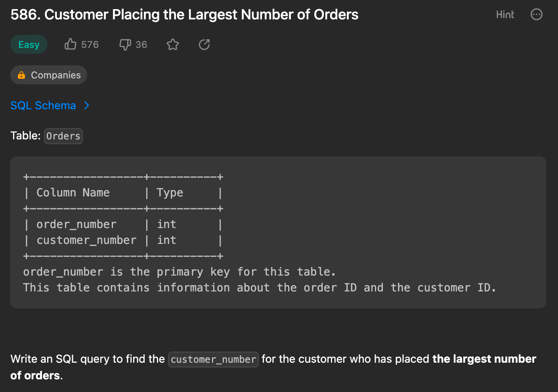Image resolution: width=558 pixels, height=392 pixels.
Task: Click the share arrow icon
Action: [x=204, y=44]
